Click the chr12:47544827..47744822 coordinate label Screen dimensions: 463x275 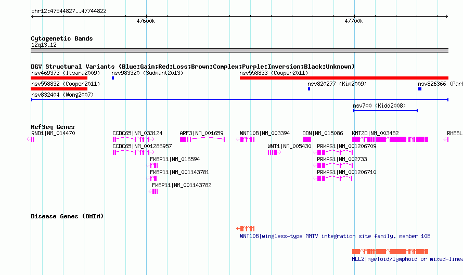coord(69,11)
